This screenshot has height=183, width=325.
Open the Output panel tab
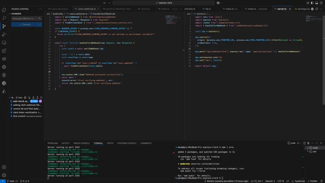tap(65, 143)
